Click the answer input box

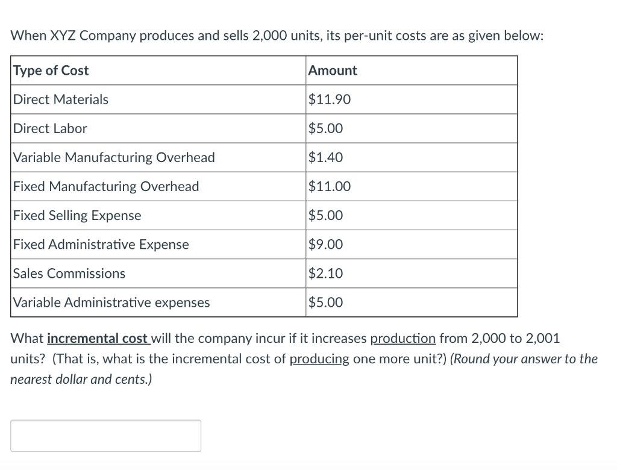pos(105,435)
